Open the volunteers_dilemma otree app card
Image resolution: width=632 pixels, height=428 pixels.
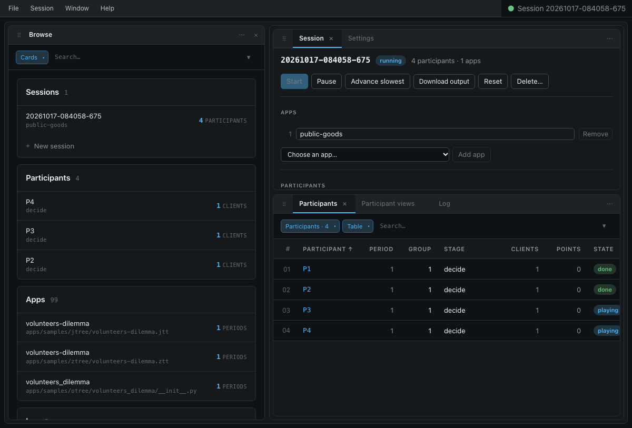136,386
